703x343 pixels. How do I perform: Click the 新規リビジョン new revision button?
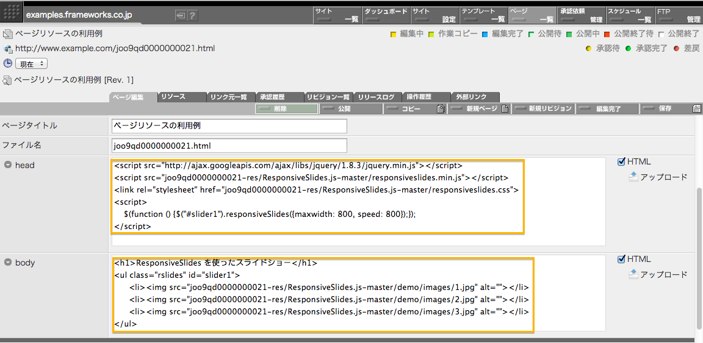coord(543,108)
